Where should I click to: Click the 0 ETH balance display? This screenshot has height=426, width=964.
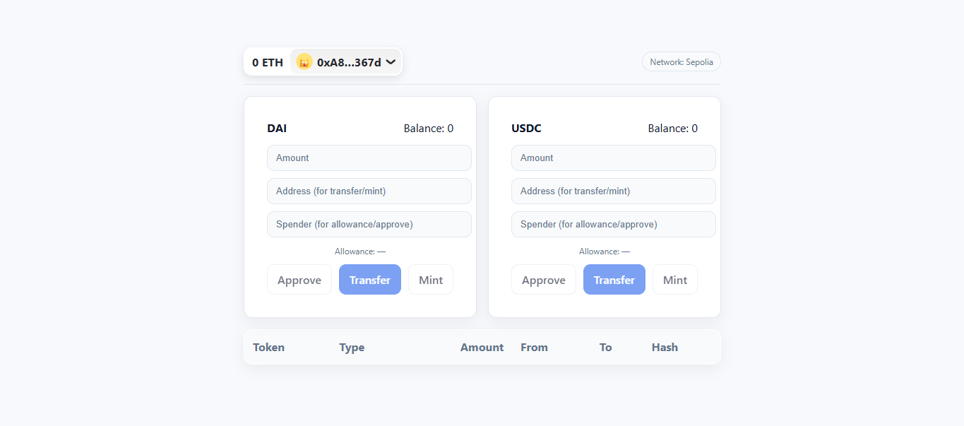click(x=267, y=62)
